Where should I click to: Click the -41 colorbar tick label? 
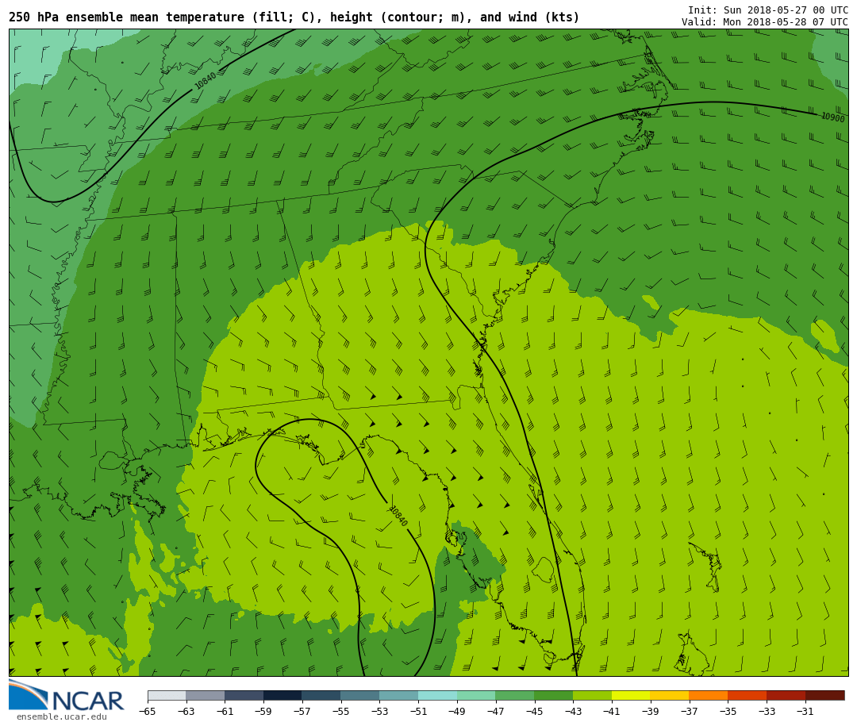[612, 711]
